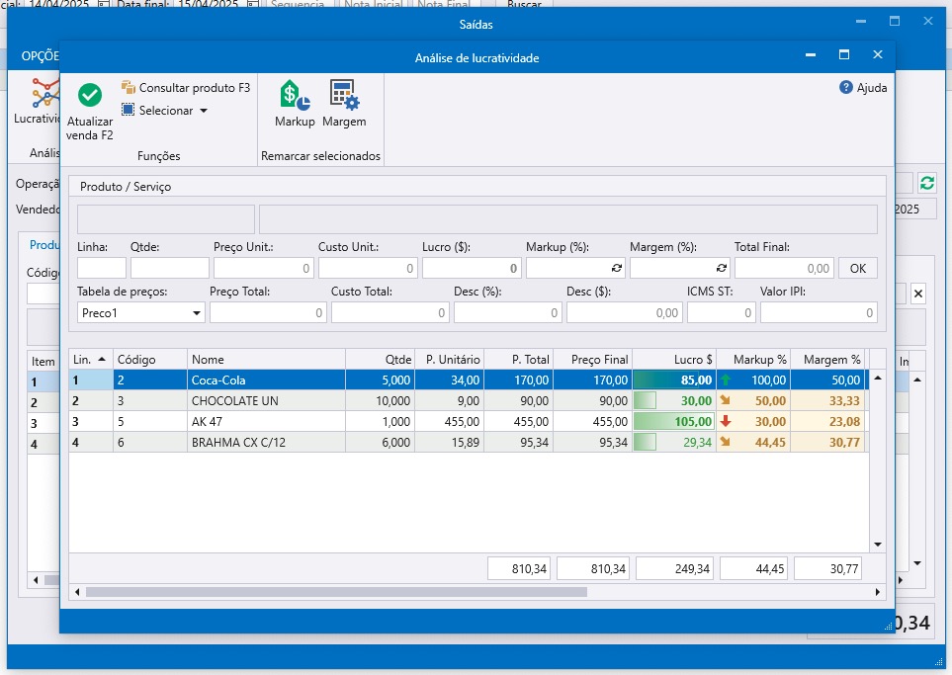
Task: Open Consultar produto F3
Action: (x=186, y=87)
